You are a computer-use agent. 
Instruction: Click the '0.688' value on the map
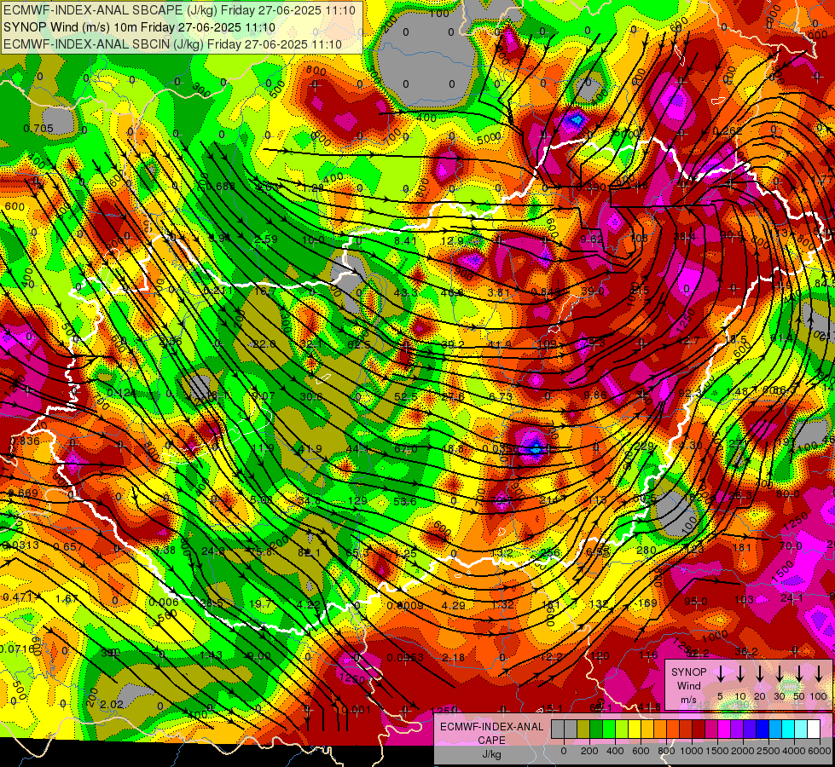point(220,187)
